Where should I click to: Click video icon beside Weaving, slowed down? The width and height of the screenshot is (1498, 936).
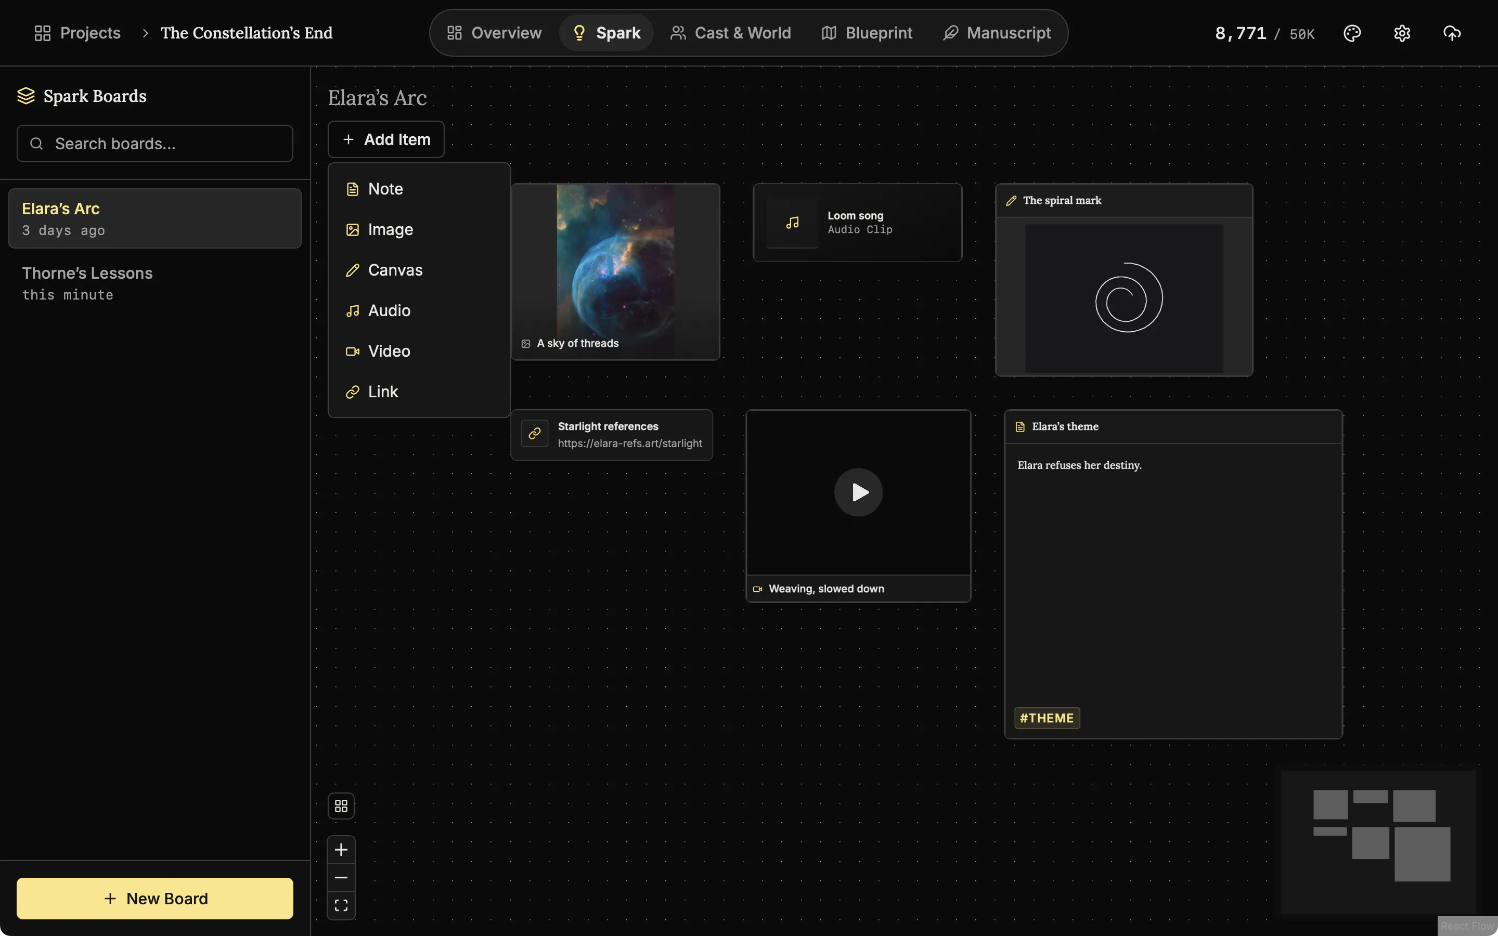[x=757, y=589]
